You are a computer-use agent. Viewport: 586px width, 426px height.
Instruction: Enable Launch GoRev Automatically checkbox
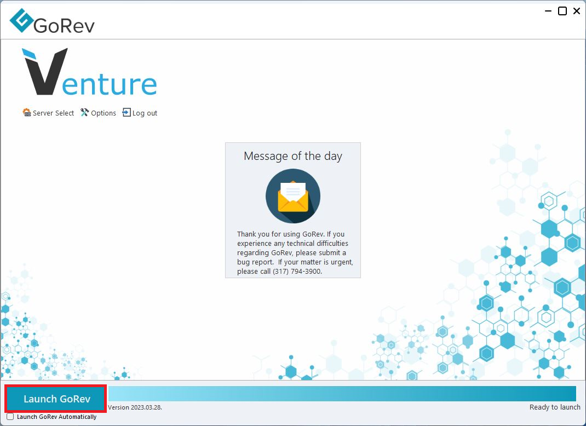10,417
